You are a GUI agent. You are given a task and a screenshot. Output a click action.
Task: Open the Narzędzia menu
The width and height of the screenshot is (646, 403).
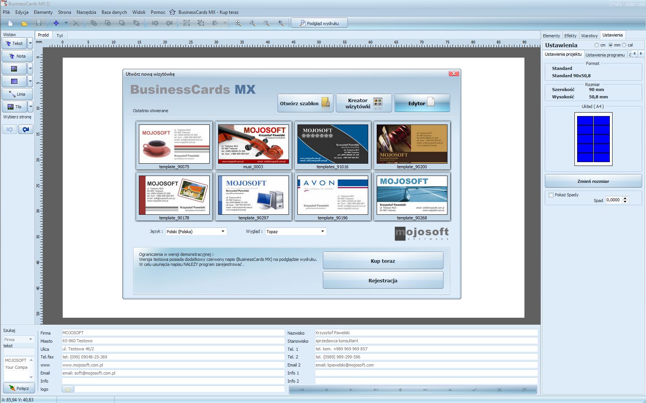[86, 12]
